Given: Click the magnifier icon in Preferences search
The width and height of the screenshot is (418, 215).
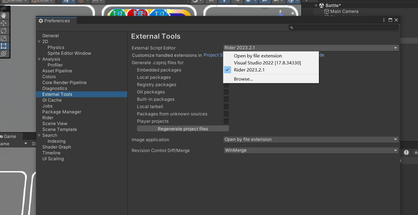Looking at the screenshot, I should click(x=292, y=28).
